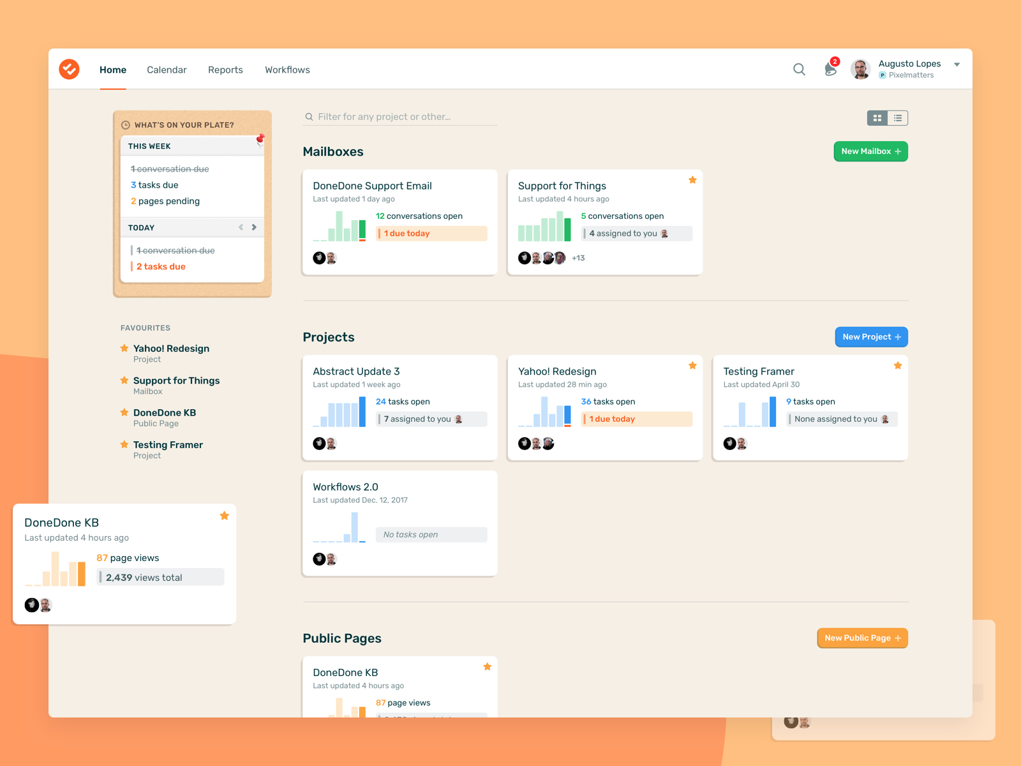The width and height of the screenshot is (1021, 766).
Task: Toggle star on floating DoneDone KB card
Action: 225,516
